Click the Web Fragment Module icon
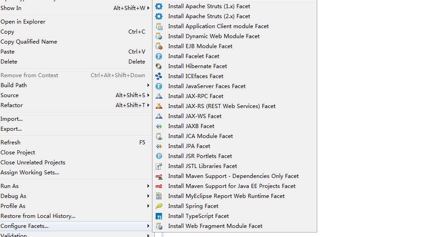 [159, 226]
